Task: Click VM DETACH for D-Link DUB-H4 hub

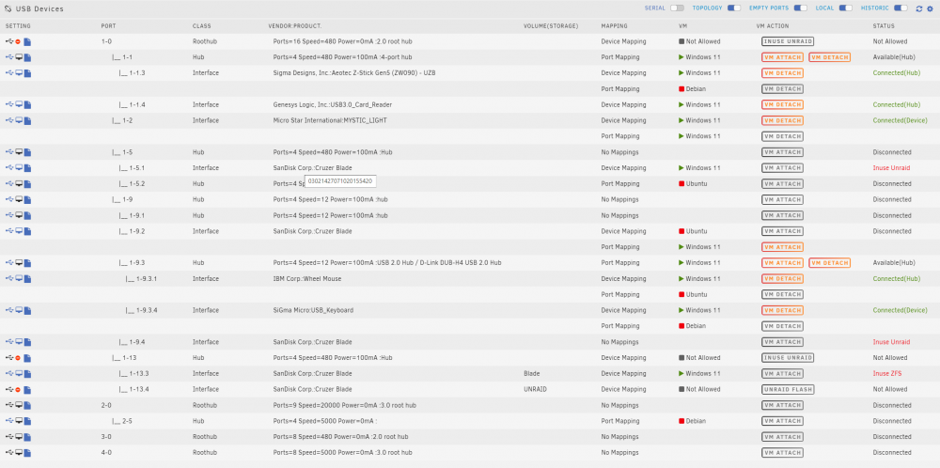Action: (x=829, y=263)
